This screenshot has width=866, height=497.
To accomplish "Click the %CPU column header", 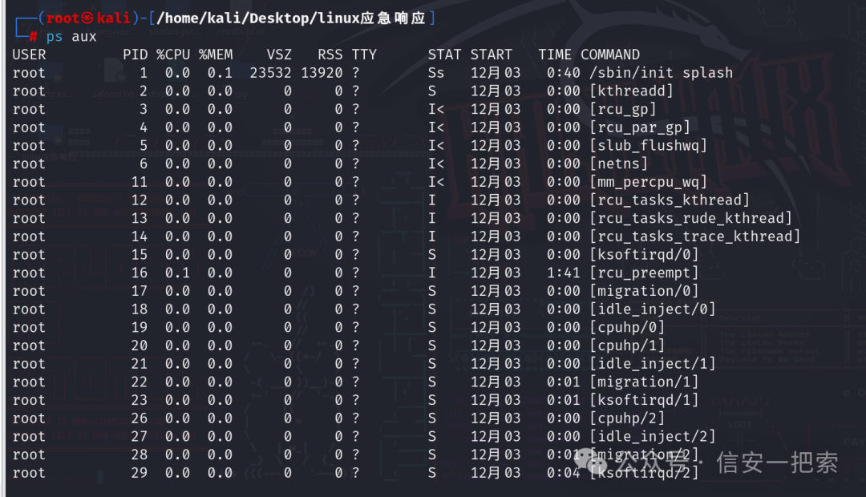I will click(173, 55).
